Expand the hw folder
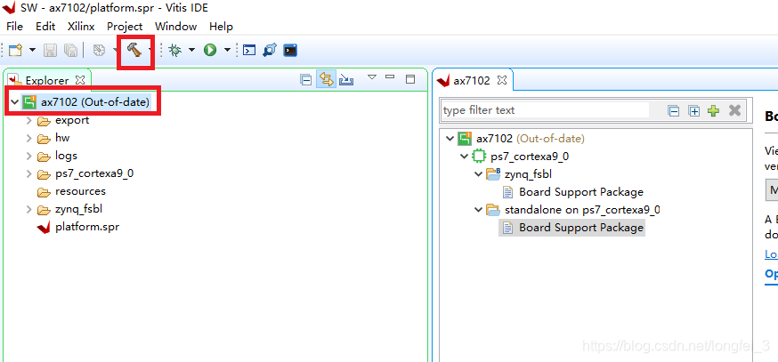 28,139
